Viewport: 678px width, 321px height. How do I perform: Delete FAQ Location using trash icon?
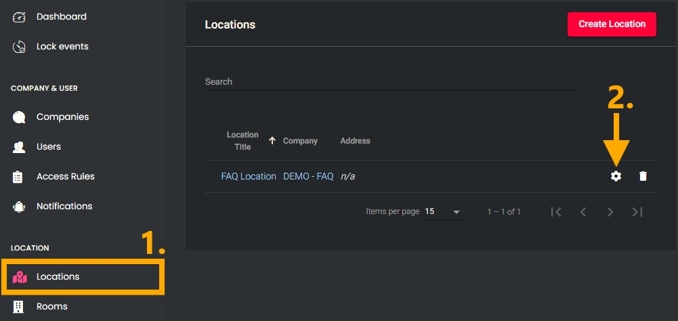tap(643, 176)
